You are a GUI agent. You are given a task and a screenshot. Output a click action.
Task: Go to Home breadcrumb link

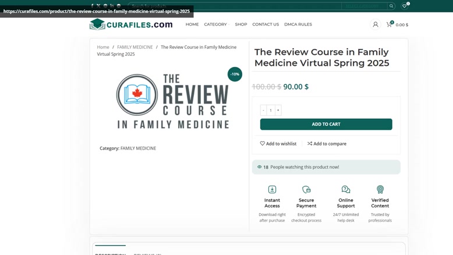click(103, 47)
